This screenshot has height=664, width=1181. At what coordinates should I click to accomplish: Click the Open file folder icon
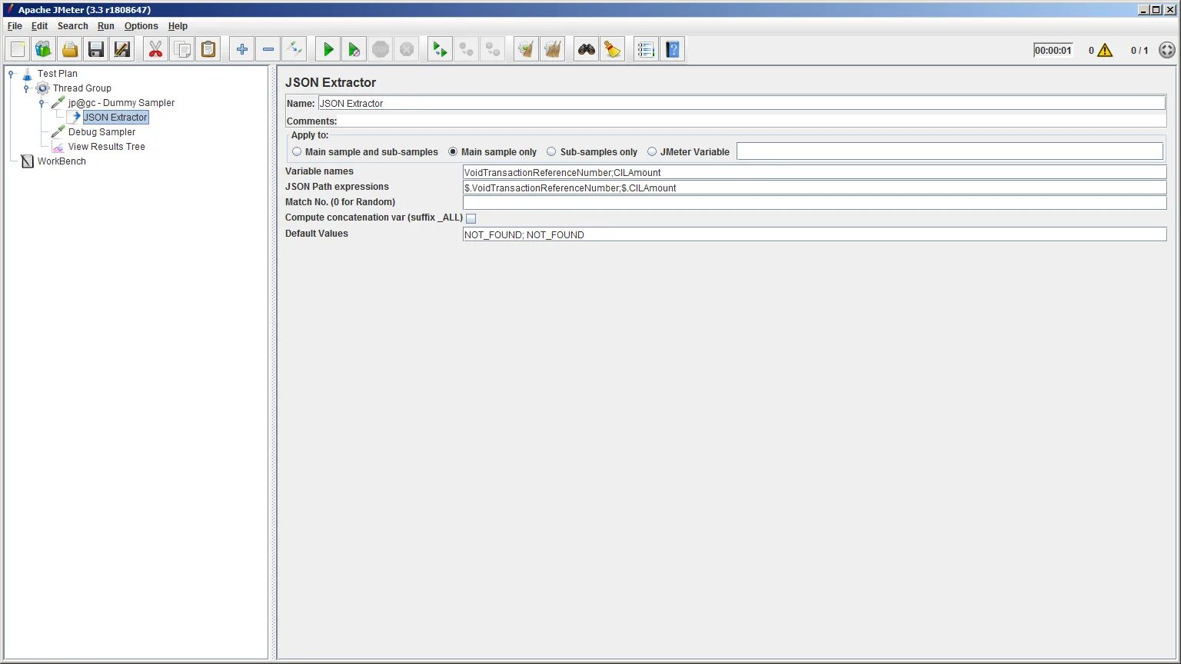tap(70, 50)
